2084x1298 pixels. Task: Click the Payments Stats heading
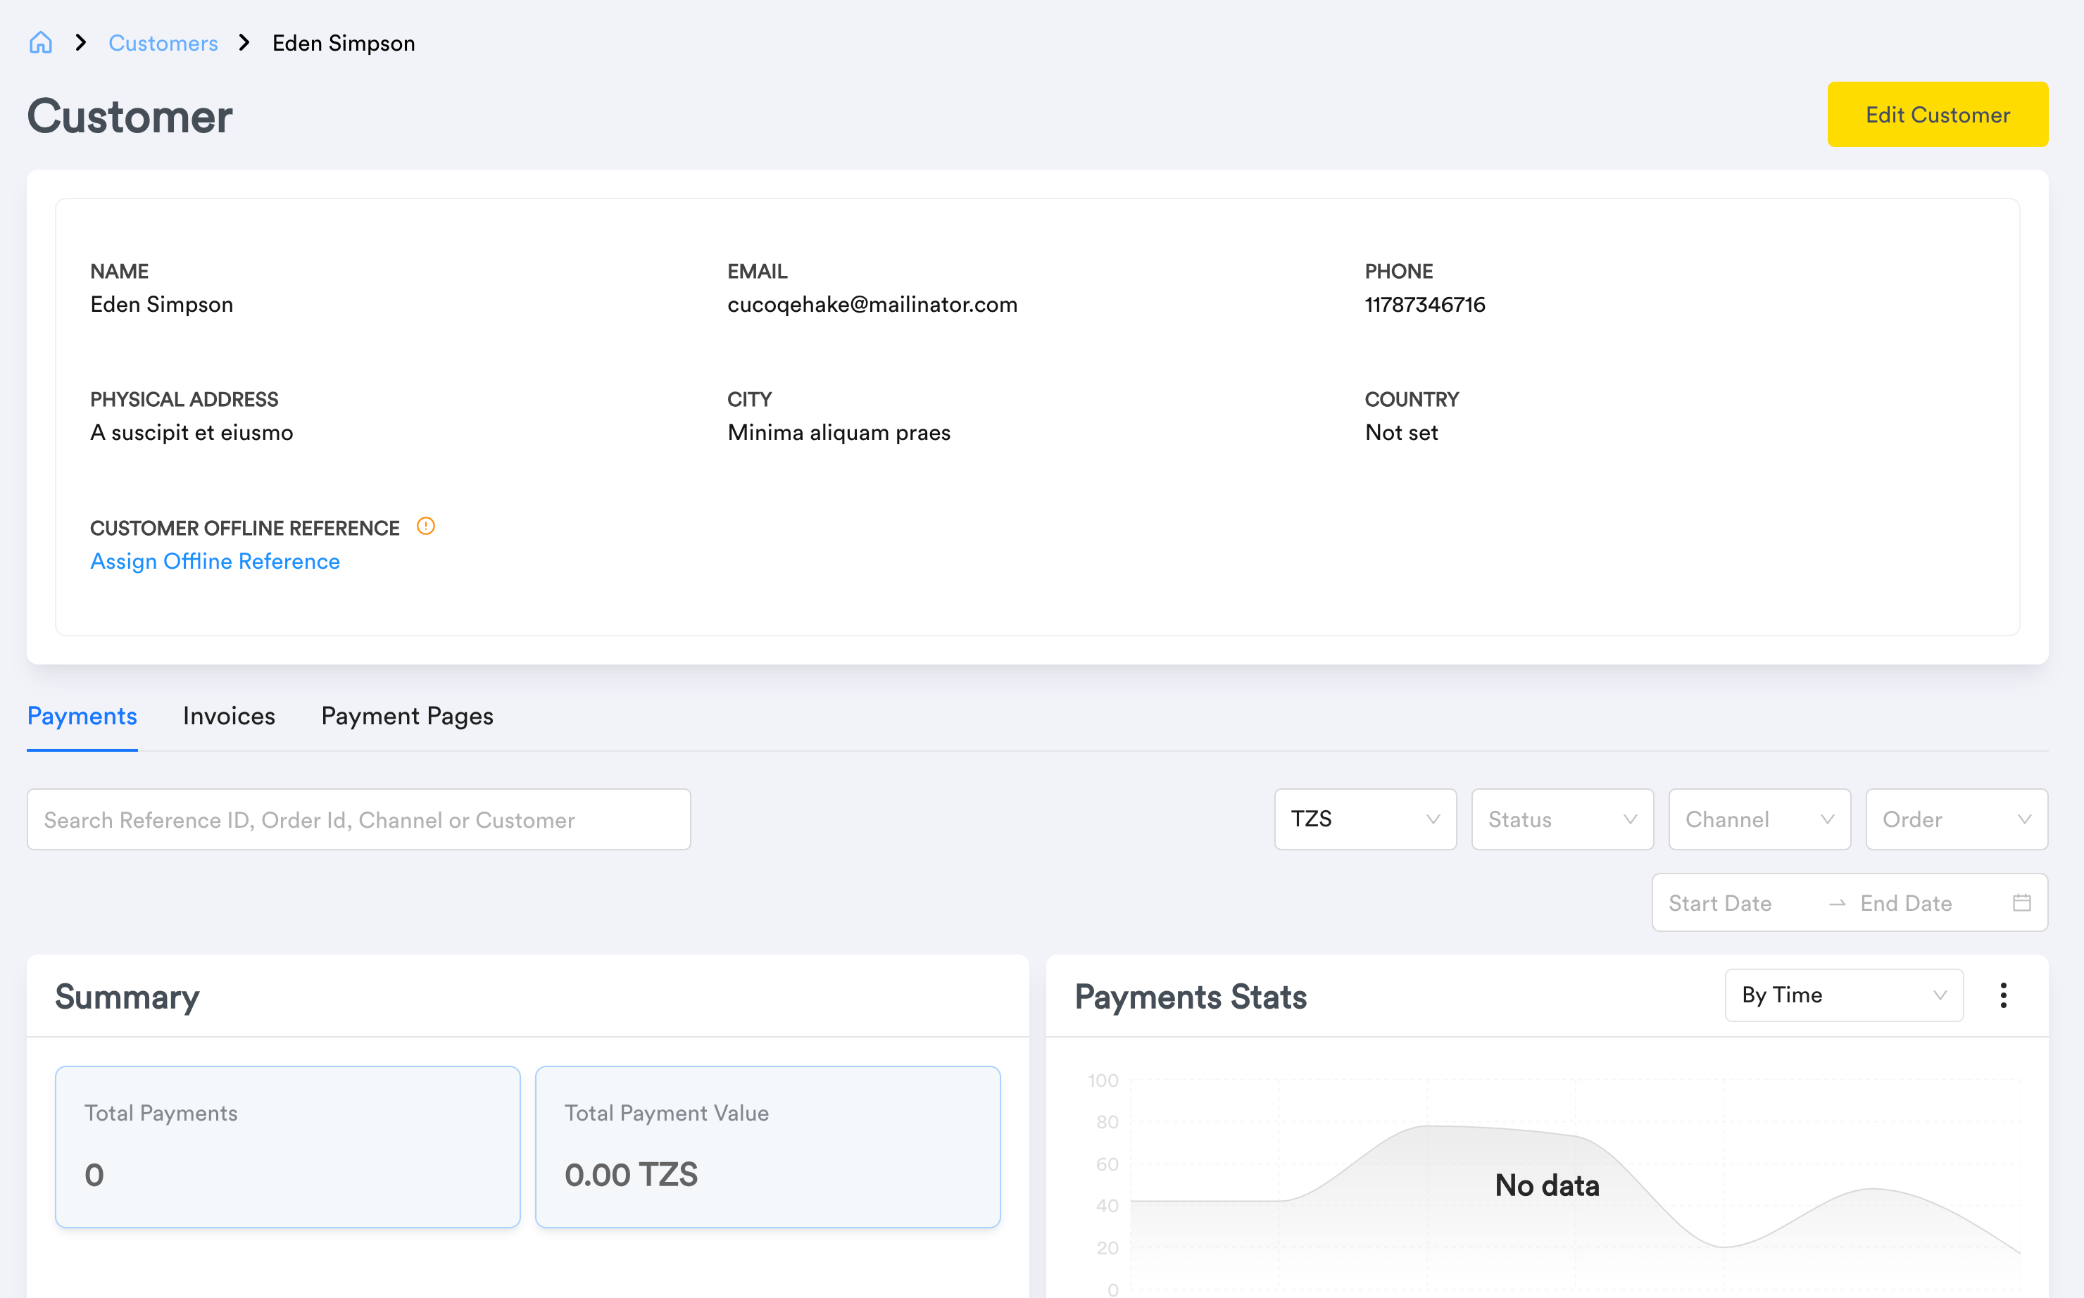(1190, 997)
